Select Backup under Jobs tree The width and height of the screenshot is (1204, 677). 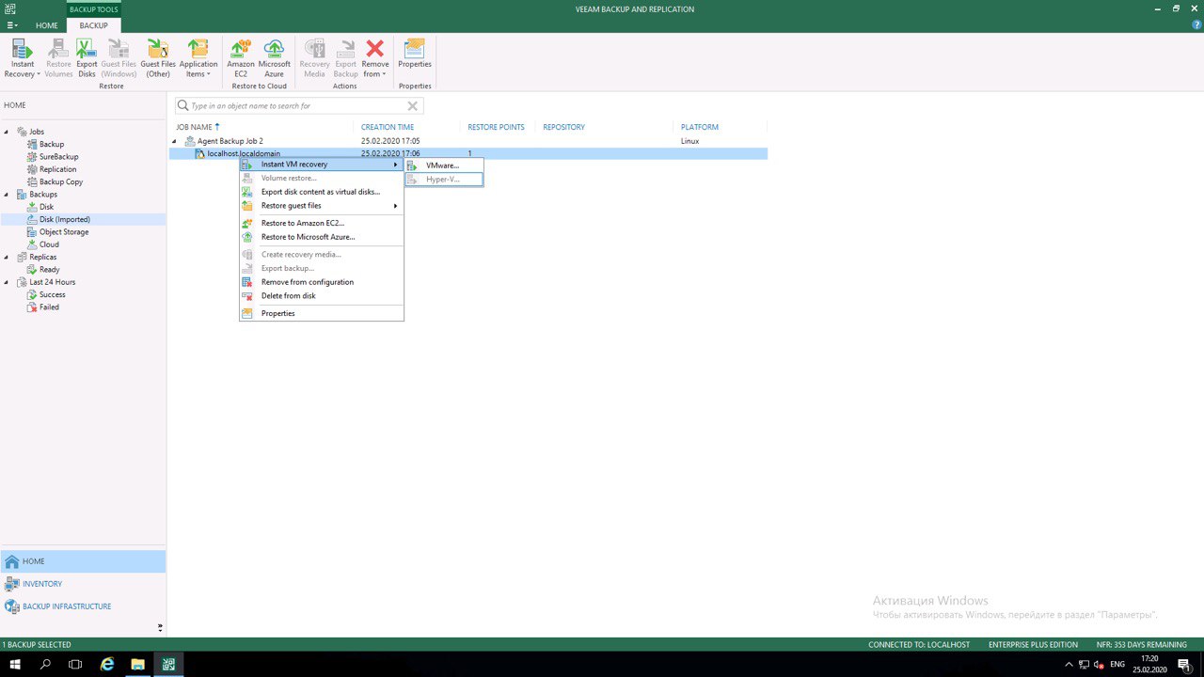(52, 144)
